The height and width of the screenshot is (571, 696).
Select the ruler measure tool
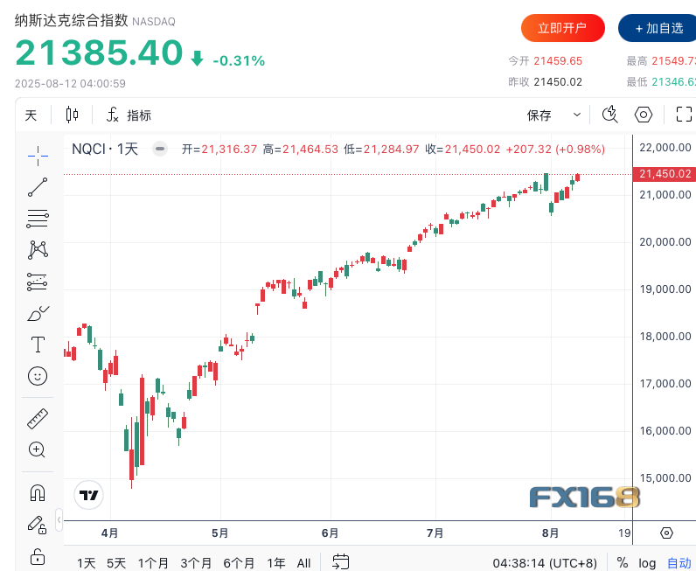pos(38,418)
